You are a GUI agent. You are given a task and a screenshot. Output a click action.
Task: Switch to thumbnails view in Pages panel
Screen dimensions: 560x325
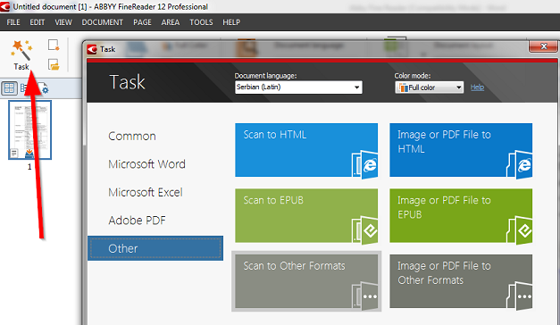(9, 88)
